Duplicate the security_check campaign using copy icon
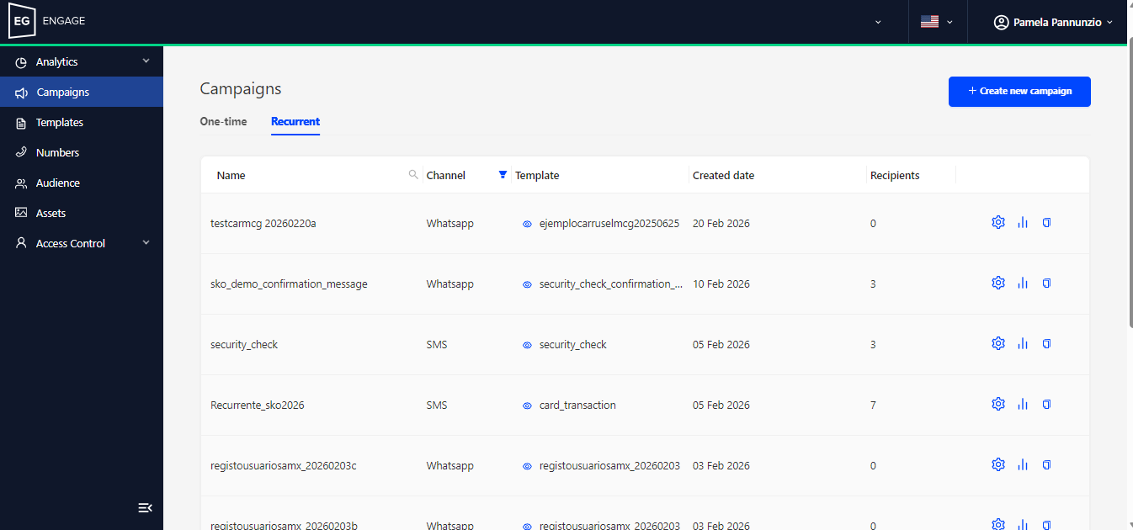Screen dimensions: 1133x530 (1047, 344)
